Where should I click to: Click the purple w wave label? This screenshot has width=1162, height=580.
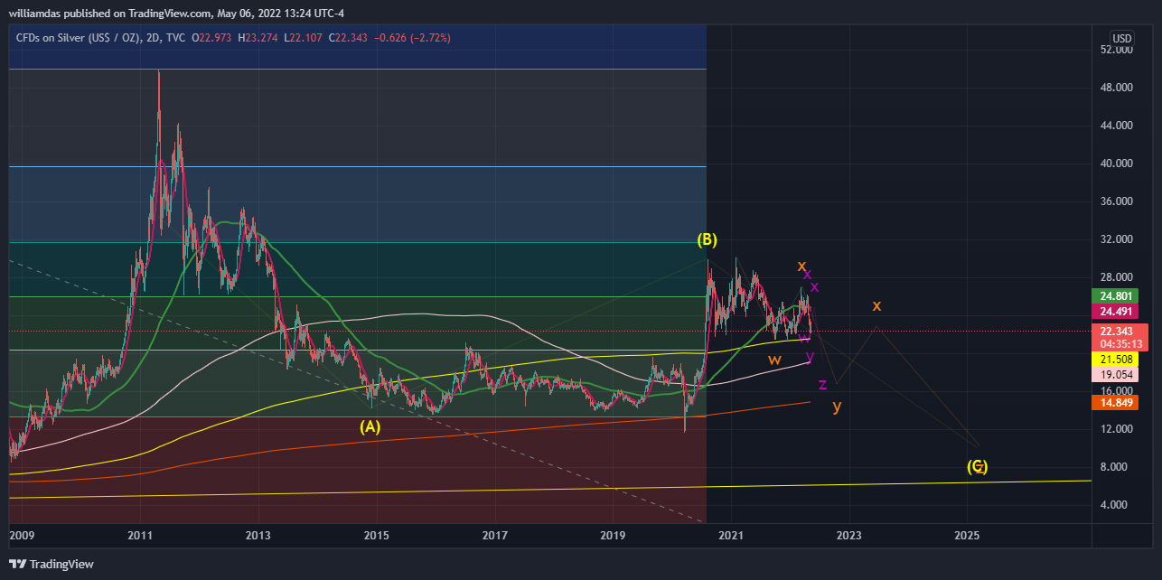(x=804, y=337)
